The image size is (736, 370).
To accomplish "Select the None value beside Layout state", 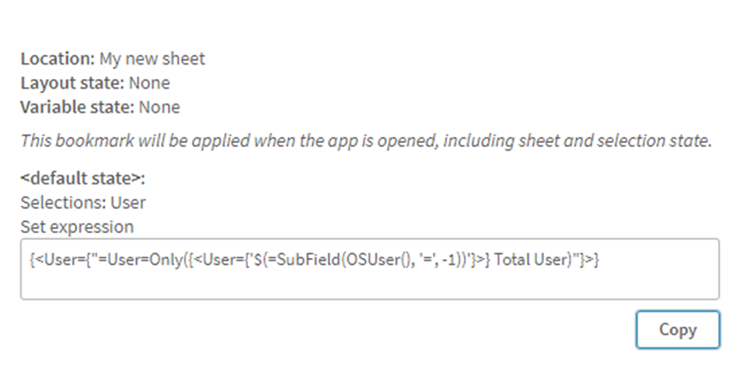I will tap(149, 83).
